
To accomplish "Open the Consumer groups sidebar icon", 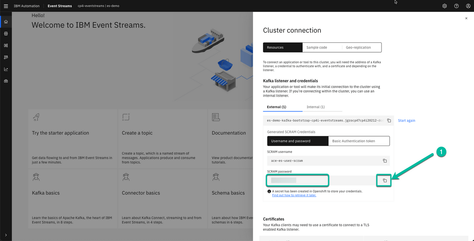I will click(x=5, y=57).
